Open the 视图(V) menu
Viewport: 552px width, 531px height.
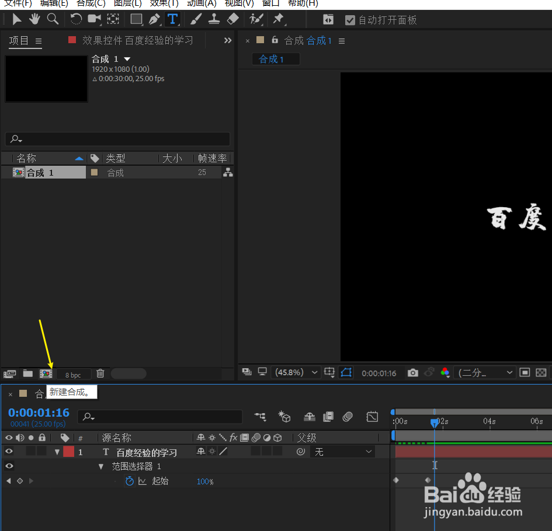[239, 4]
